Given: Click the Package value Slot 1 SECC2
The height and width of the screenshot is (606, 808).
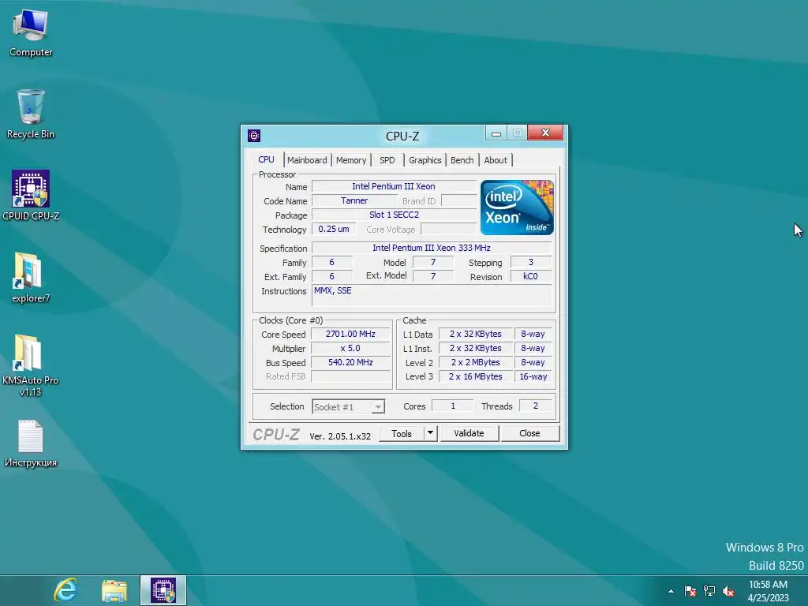Looking at the screenshot, I should 394,215.
